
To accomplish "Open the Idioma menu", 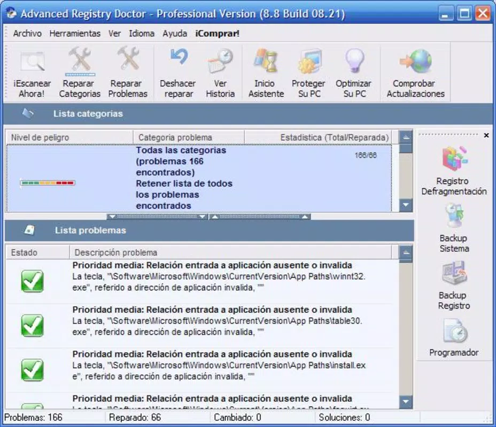I will click(x=142, y=34).
